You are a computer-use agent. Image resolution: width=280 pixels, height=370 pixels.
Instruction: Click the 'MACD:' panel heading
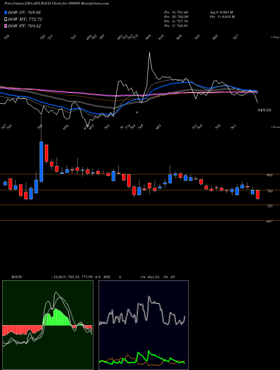pyautogui.click(x=17, y=277)
